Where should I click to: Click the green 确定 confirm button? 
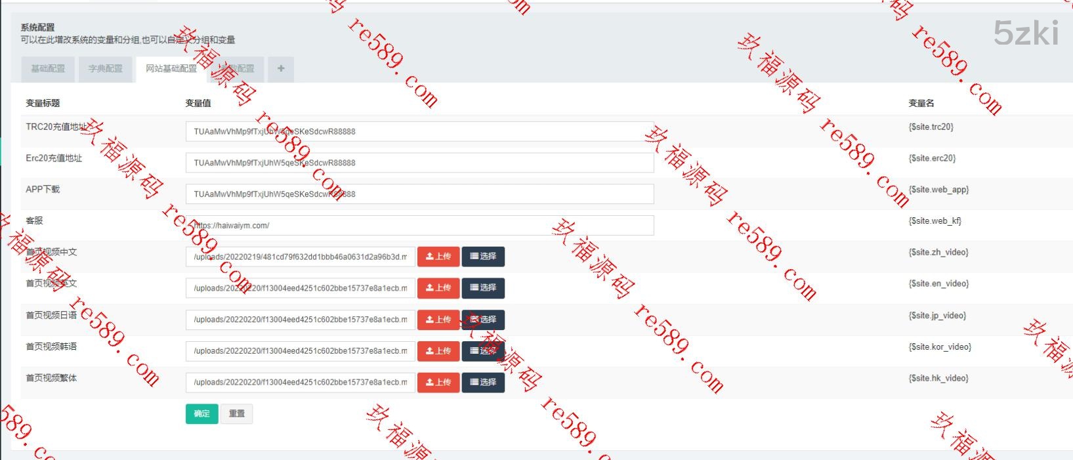click(x=201, y=413)
